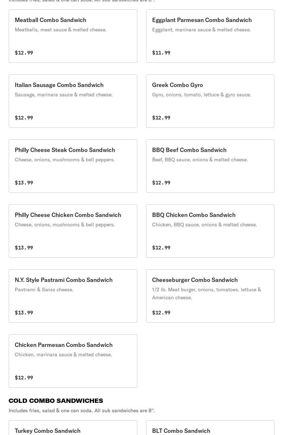
Task: Click the cold combos "Includes fries, salad" note
Action: coord(81,410)
